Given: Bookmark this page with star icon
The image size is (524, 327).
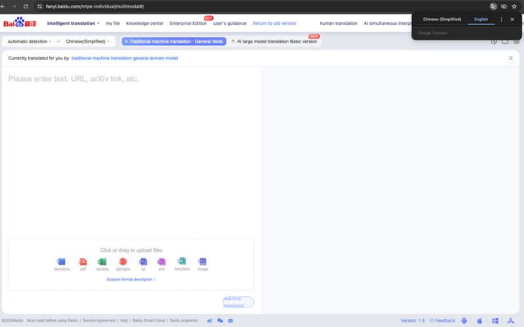Looking at the screenshot, I should tap(514, 7).
